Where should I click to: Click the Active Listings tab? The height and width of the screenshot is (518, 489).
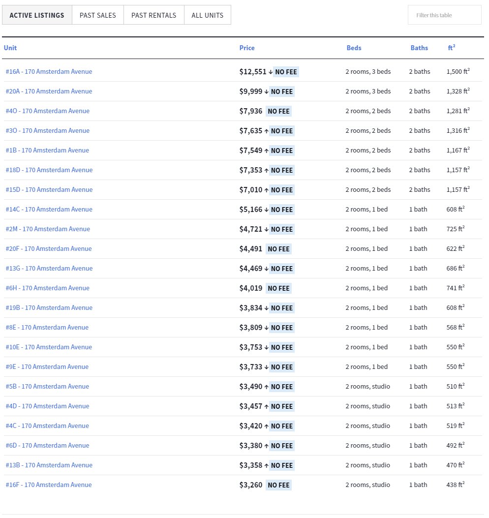tap(37, 15)
